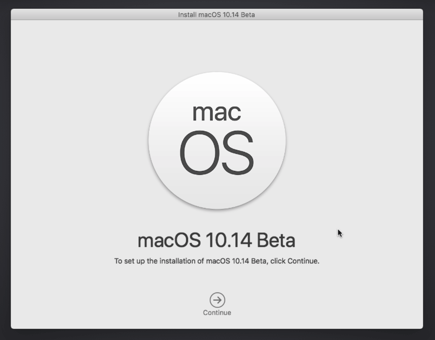Select the macOS 10.14 Beta heading
The height and width of the screenshot is (340, 435).
[216, 240]
